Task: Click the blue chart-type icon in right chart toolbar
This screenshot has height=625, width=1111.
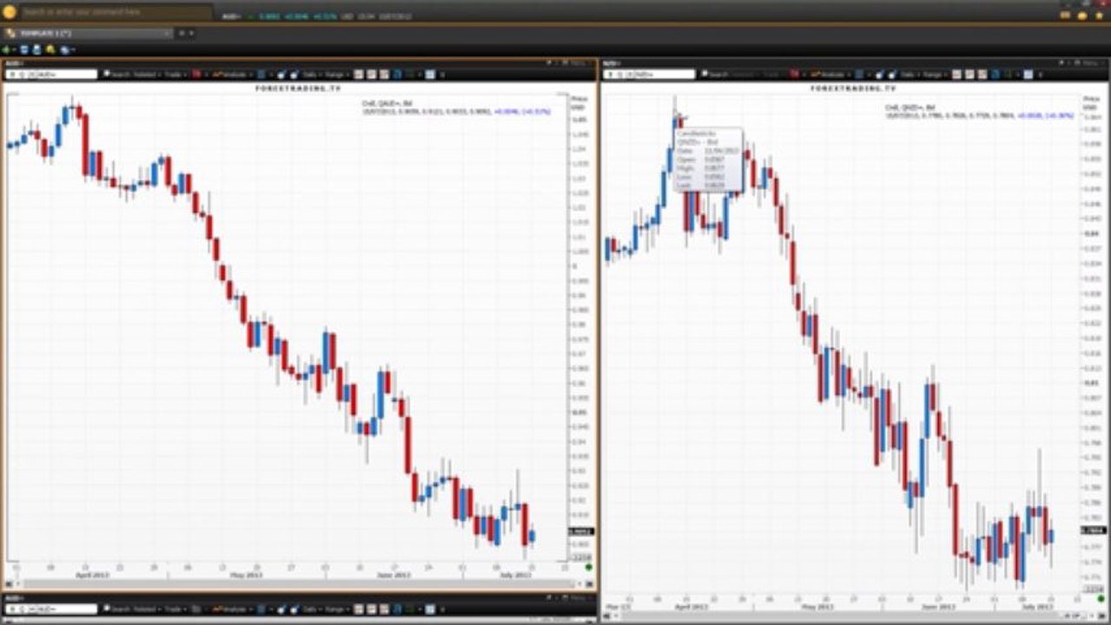Action: [x=859, y=75]
